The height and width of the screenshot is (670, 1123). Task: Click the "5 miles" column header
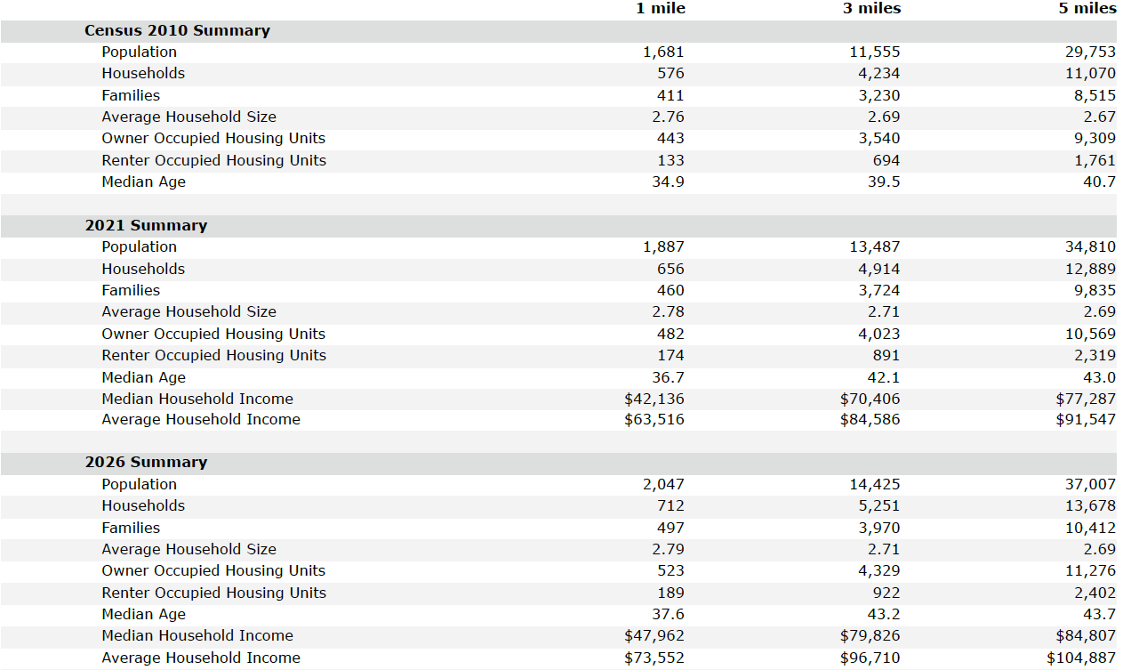click(1087, 8)
